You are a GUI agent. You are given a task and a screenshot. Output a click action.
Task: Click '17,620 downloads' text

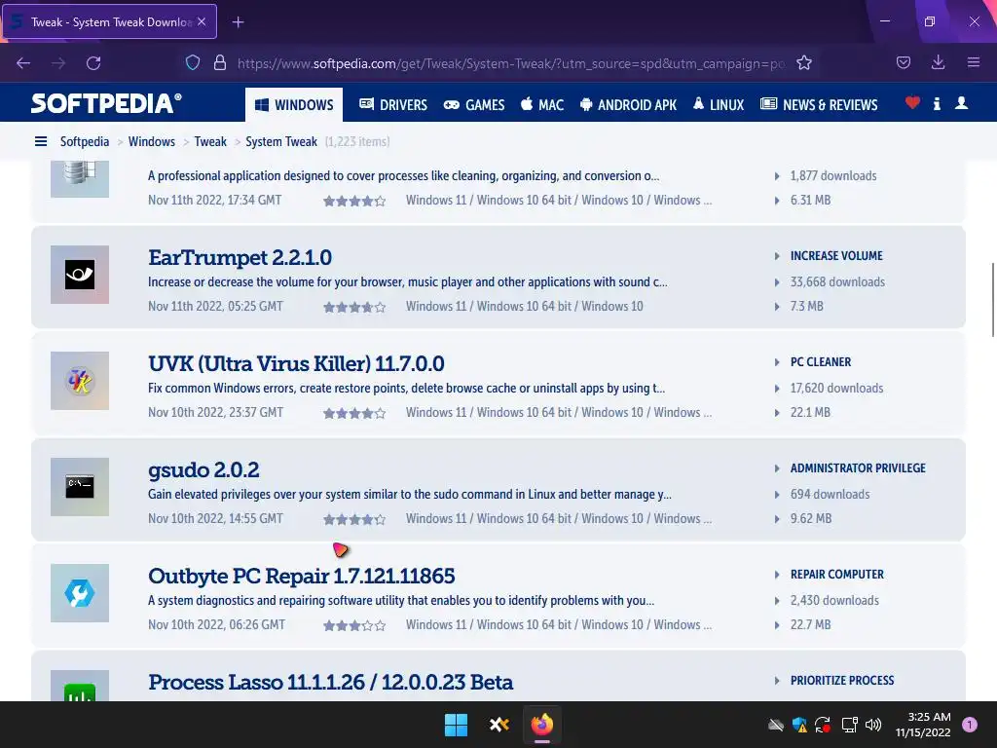tap(836, 388)
